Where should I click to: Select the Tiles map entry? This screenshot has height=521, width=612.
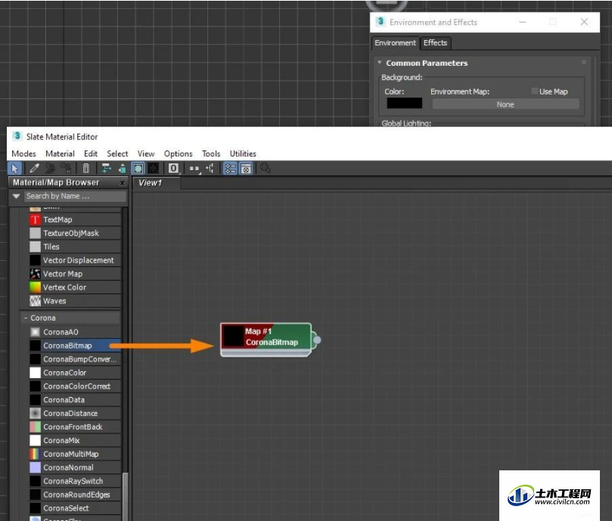pyautogui.click(x=75, y=247)
